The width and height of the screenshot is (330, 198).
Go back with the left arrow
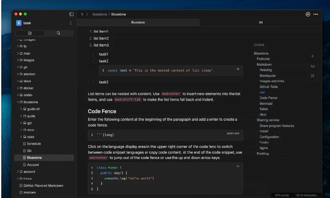(82, 14)
